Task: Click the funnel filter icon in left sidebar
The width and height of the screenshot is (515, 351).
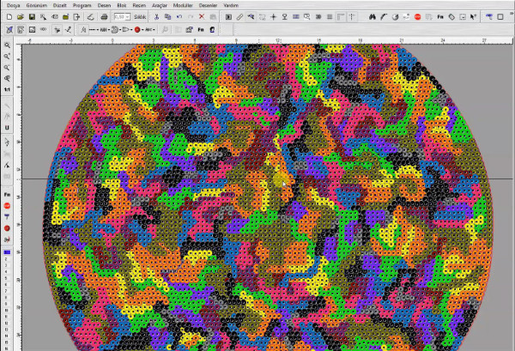Action: (x=7, y=217)
